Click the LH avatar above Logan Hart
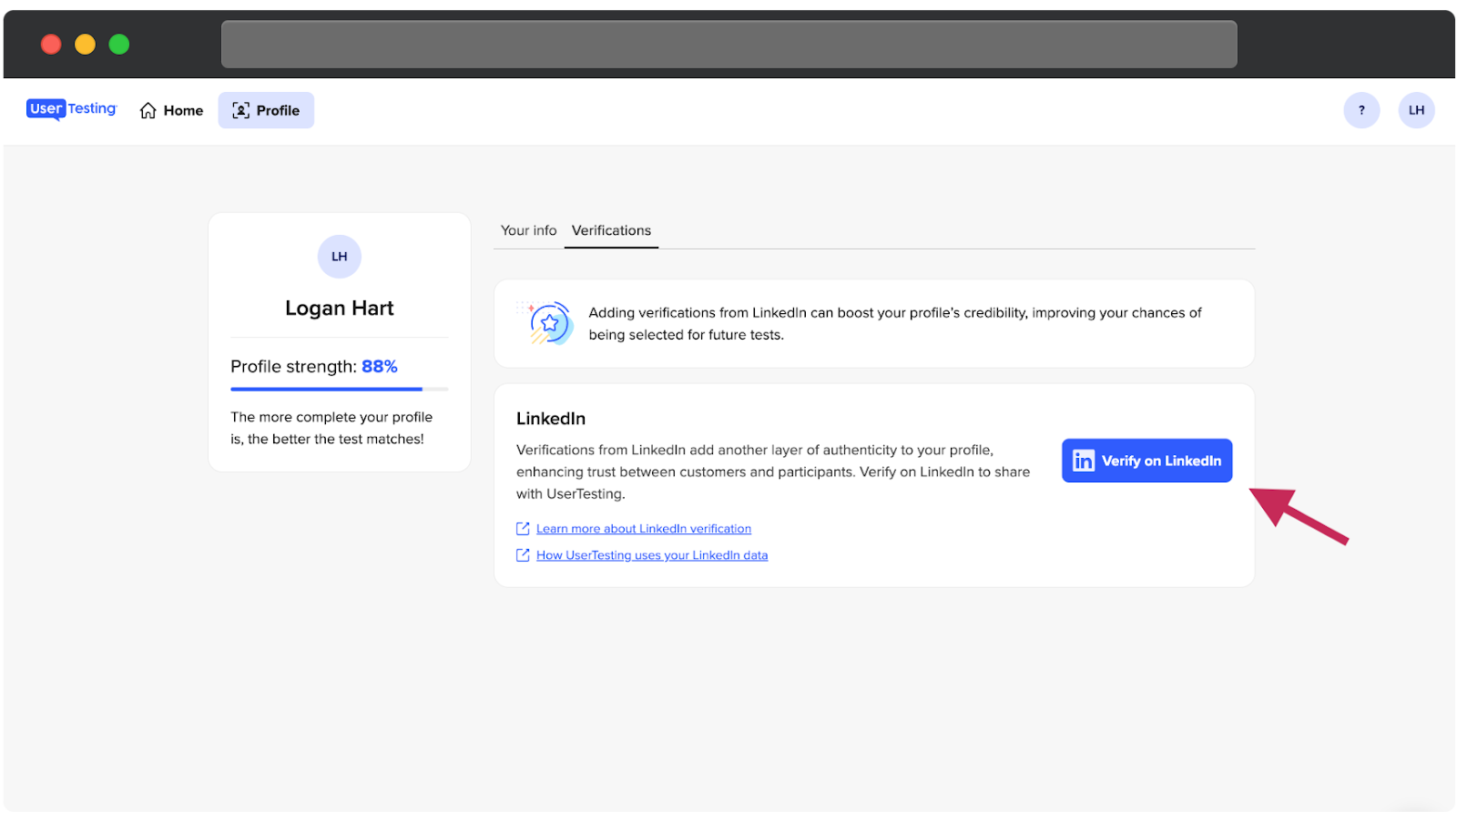This screenshot has width=1457, height=822. pos(340,257)
